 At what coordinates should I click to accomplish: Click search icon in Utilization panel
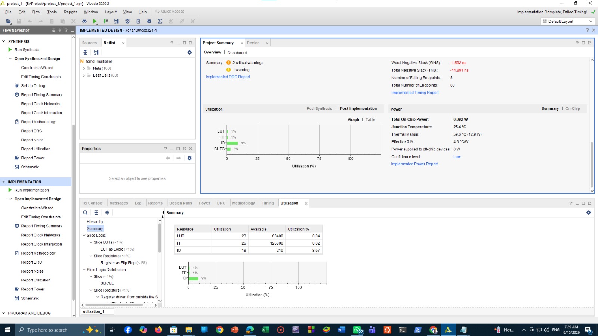[85, 212]
